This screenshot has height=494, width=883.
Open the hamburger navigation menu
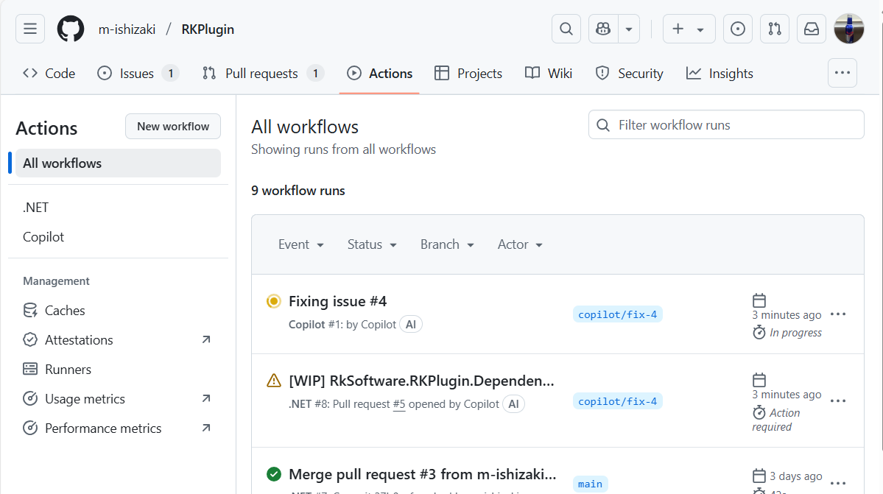click(30, 29)
